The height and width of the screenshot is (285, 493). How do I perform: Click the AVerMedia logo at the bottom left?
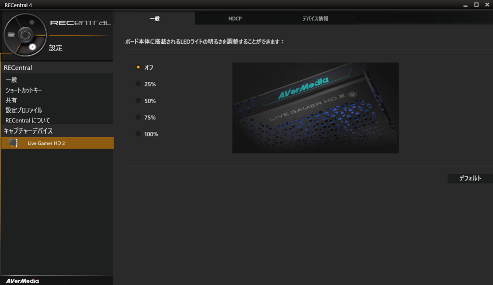22,281
